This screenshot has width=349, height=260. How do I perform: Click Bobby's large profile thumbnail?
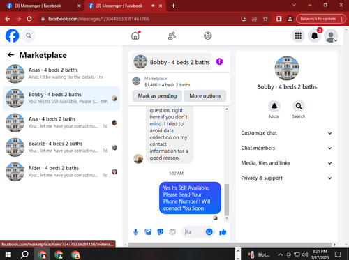click(287, 68)
